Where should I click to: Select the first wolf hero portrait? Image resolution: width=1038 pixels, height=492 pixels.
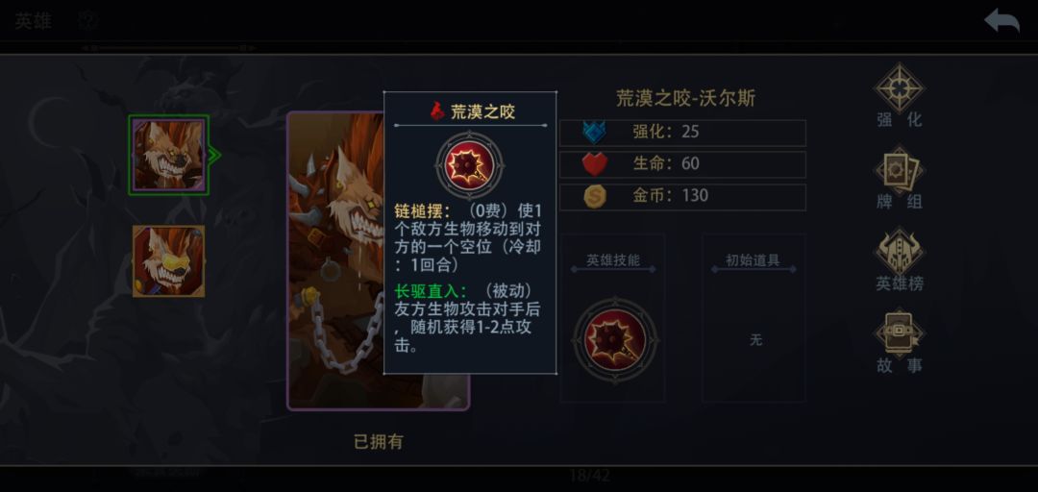[169, 156]
